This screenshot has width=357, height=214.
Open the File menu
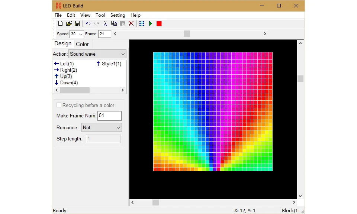pos(58,15)
